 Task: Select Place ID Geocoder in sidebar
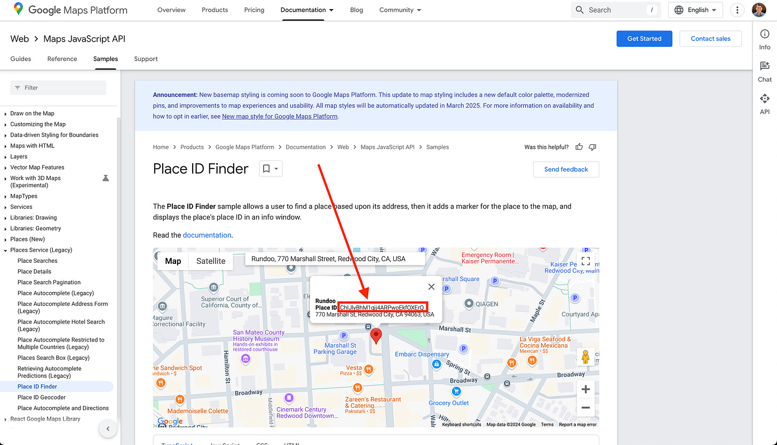42,397
